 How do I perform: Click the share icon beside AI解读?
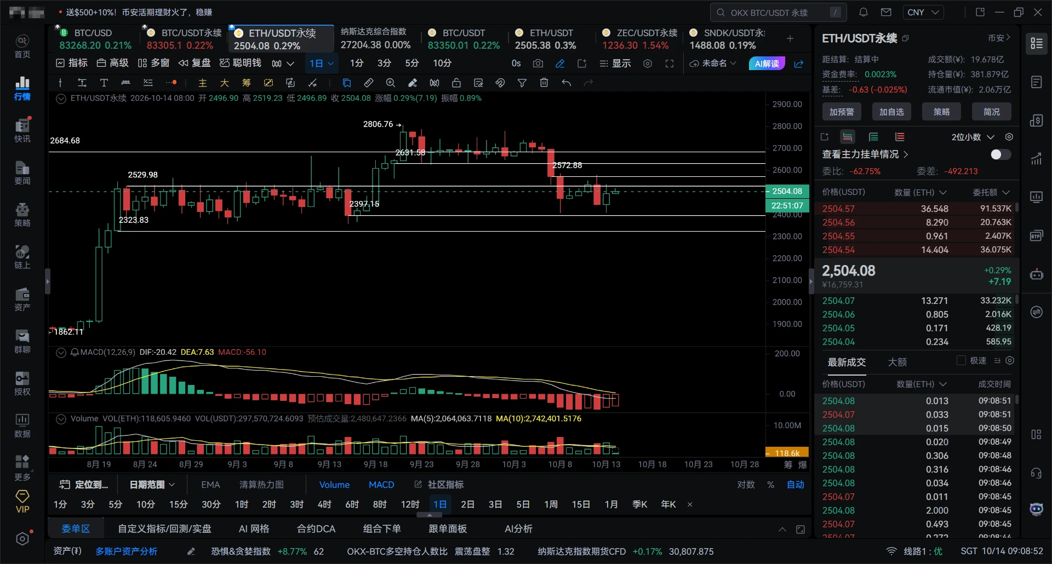[x=799, y=64]
